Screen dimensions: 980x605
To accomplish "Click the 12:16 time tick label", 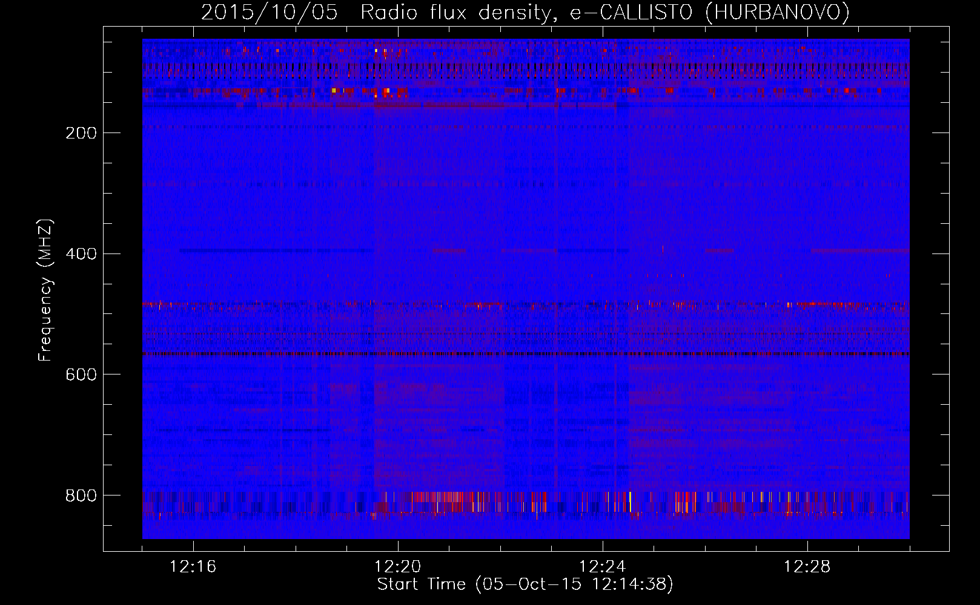I will click(193, 567).
